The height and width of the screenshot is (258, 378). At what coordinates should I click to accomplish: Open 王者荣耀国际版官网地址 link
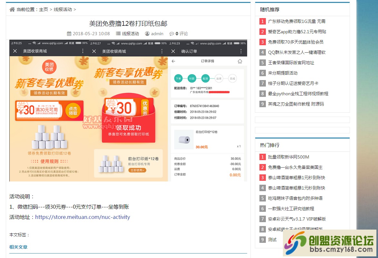point(291,63)
